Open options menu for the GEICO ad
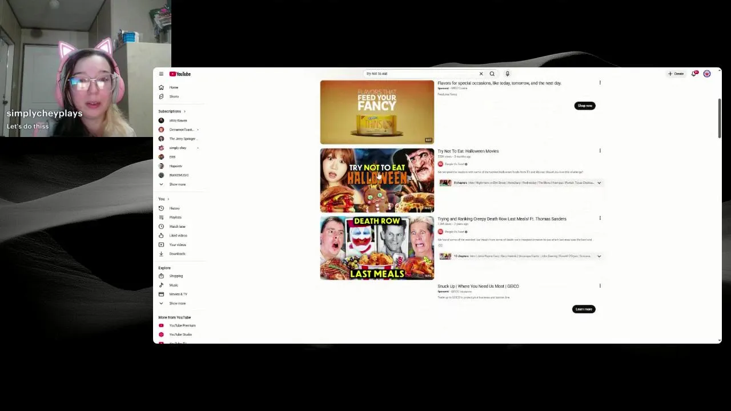 [x=600, y=285]
